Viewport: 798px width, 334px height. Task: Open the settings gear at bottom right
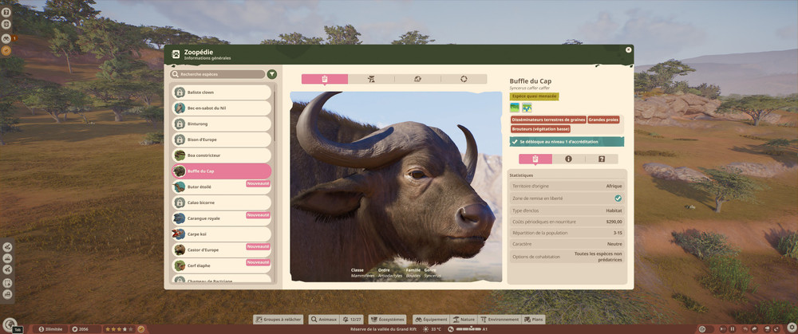[792, 327]
